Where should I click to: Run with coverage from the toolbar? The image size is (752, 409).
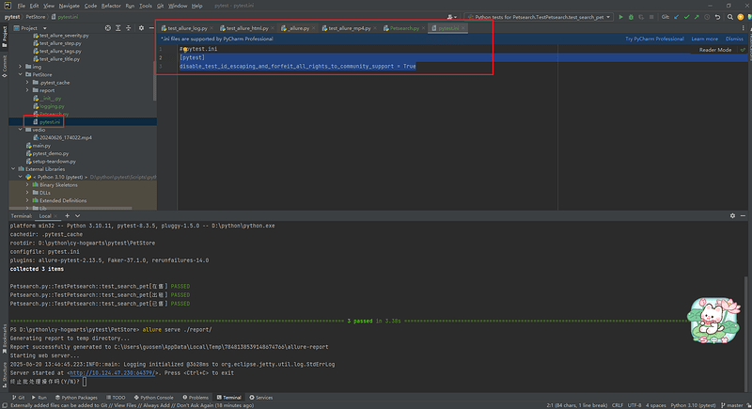pos(641,17)
